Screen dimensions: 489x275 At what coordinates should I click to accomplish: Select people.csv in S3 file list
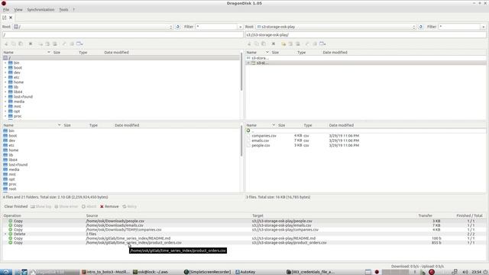click(x=261, y=145)
